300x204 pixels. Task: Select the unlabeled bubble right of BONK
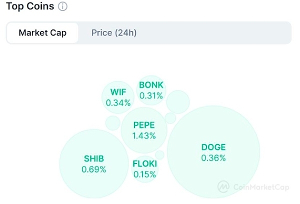[x=178, y=102]
